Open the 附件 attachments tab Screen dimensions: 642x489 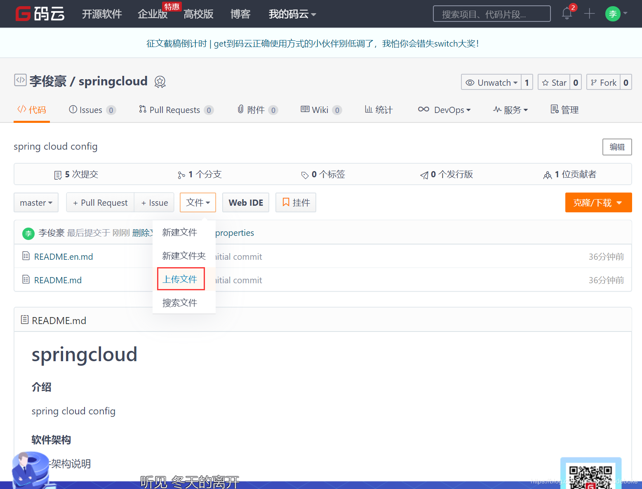(x=258, y=110)
